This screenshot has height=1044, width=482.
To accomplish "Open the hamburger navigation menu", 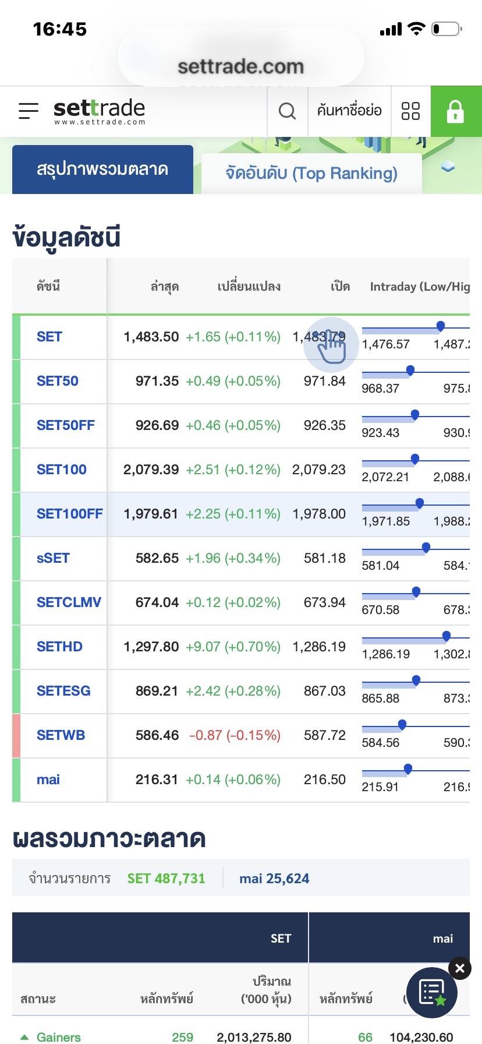I will tap(29, 111).
